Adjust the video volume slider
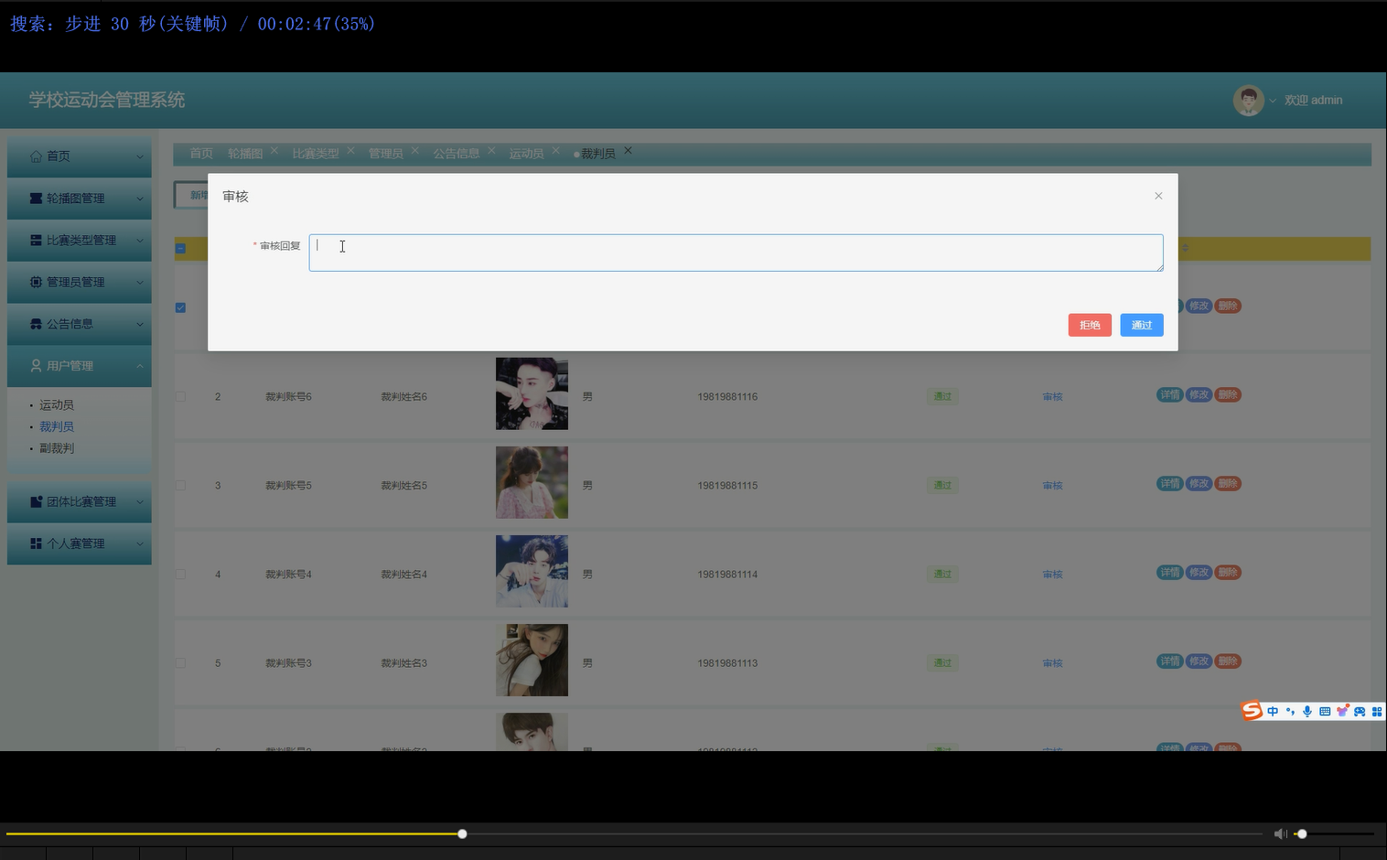The image size is (1387, 860). click(x=1334, y=833)
